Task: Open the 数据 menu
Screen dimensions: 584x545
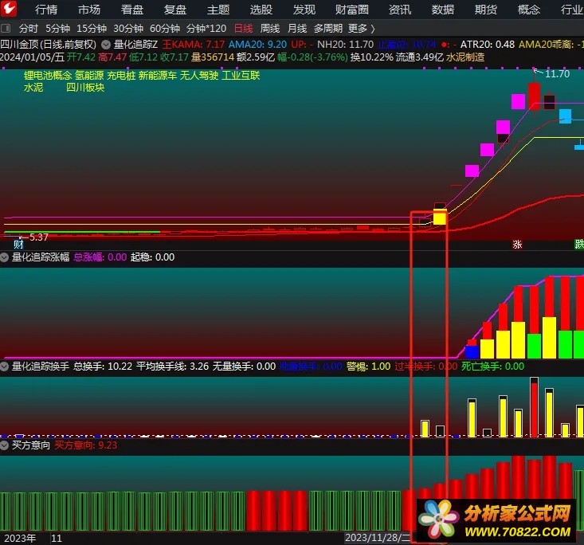Action: 443,10
